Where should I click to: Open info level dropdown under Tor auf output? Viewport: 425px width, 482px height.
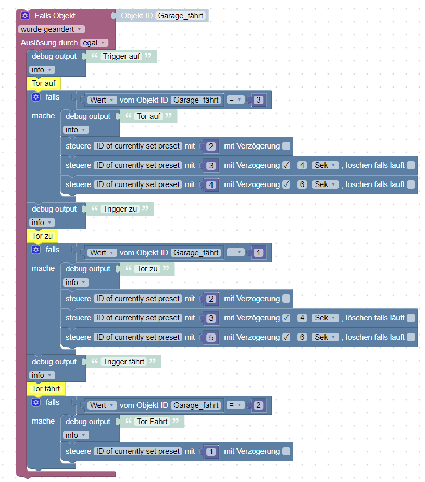point(76,130)
